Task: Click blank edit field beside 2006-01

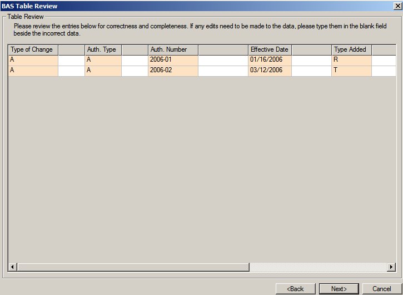Action: pos(223,61)
